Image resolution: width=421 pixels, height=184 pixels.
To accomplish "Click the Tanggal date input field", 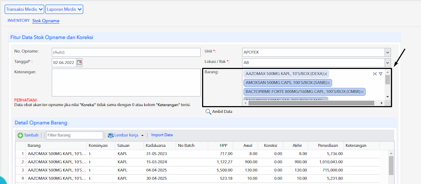I will [64, 63].
